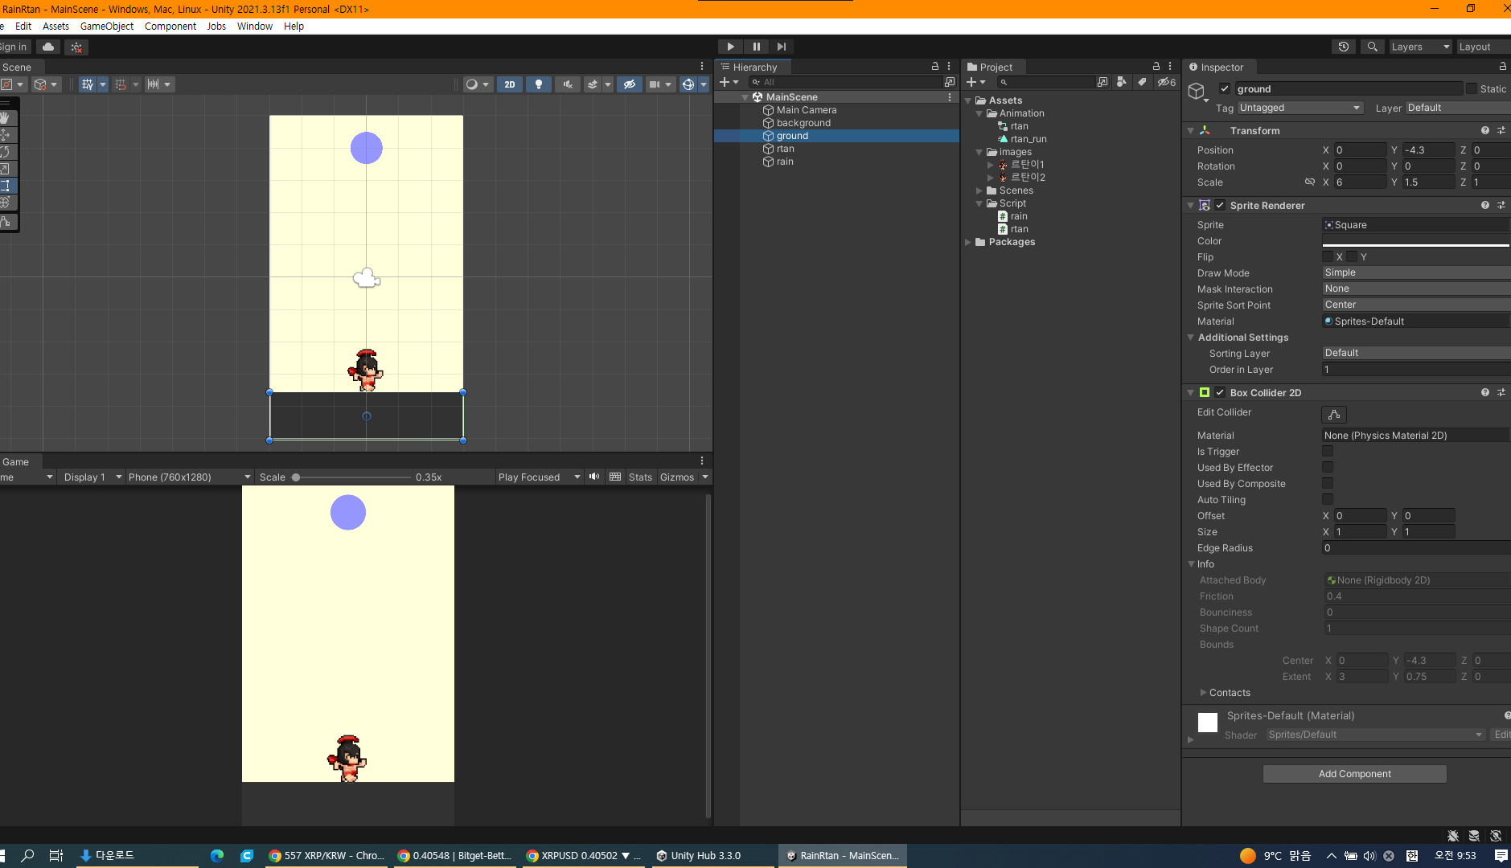The width and height of the screenshot is (1511, 868).
Task: Toggle the Scene grid visibility icon
Action: tap(88, 84)
